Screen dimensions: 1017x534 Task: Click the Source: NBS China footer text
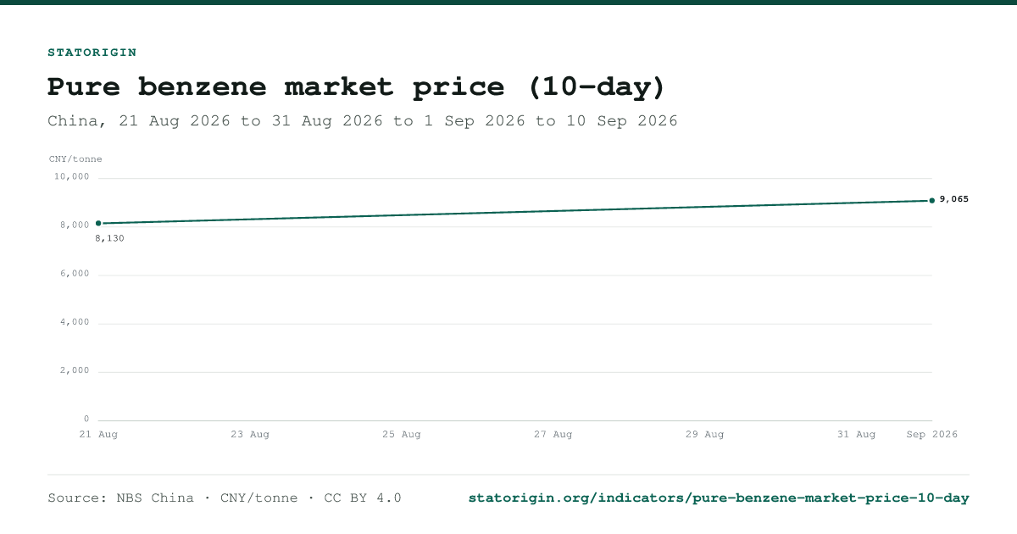coord(120,498)
